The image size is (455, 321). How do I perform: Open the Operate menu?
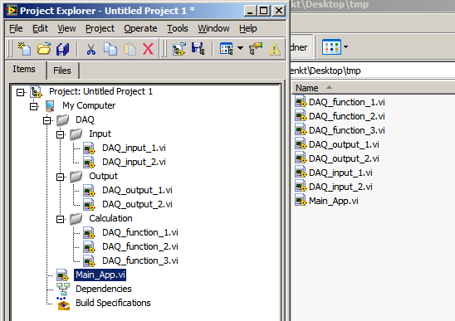pos(140,28)
